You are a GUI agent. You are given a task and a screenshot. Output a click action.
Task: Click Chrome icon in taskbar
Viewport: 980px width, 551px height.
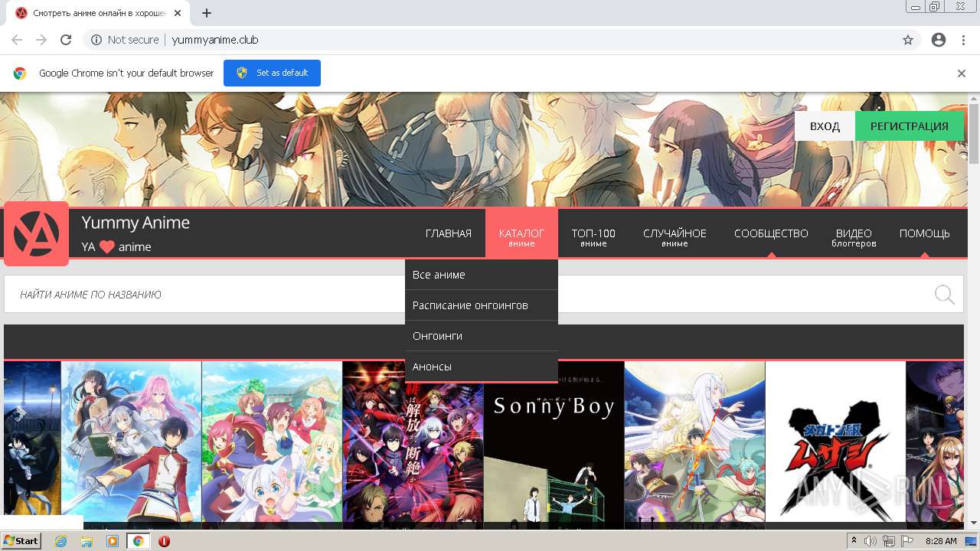[139, 541]
